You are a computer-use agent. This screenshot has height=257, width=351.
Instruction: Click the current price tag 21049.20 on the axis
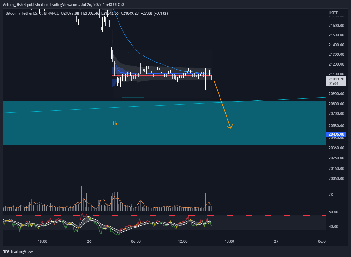click(x=336, y=79)
